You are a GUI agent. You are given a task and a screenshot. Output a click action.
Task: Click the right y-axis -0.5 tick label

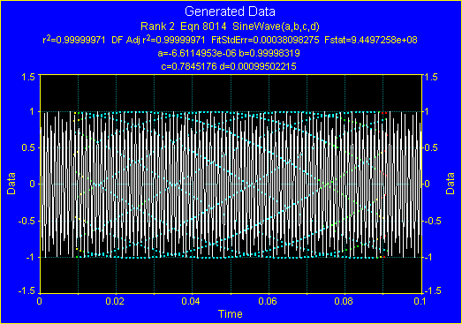[x=432, y=221]
